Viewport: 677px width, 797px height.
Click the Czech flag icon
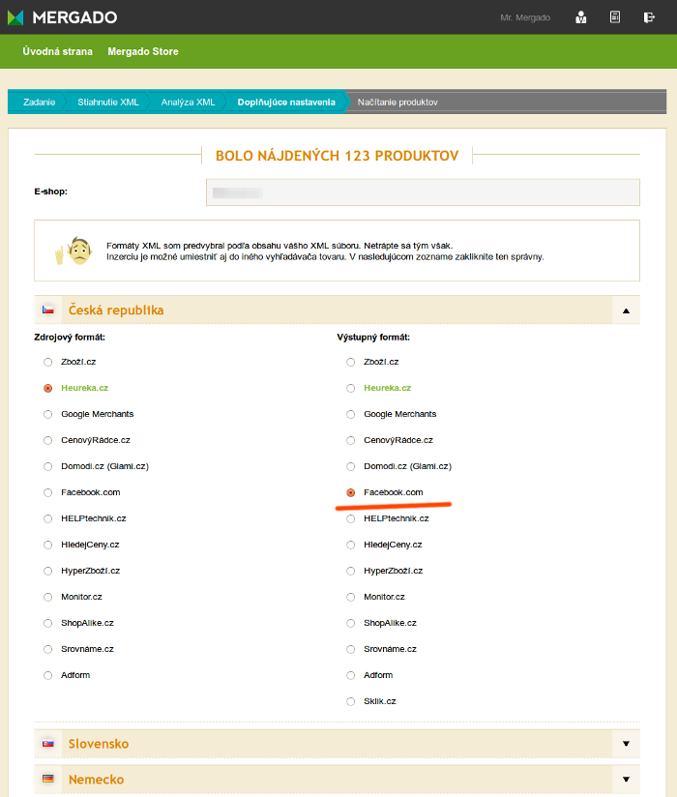[47, 310]
